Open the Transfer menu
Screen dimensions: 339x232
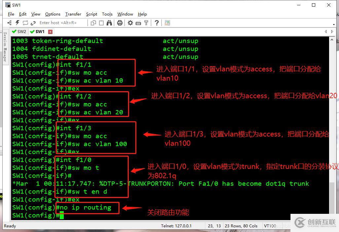[x=73, y=14]
